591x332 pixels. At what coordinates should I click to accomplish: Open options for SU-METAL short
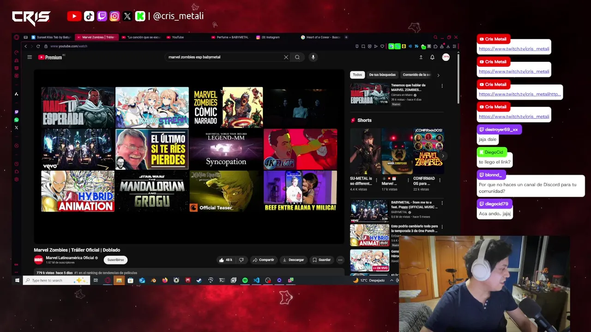[x=376, y=180]
